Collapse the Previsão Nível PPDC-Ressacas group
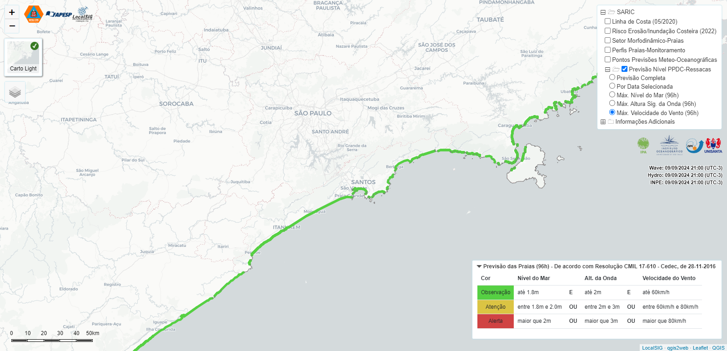727x351 pixels. (607, 70)
